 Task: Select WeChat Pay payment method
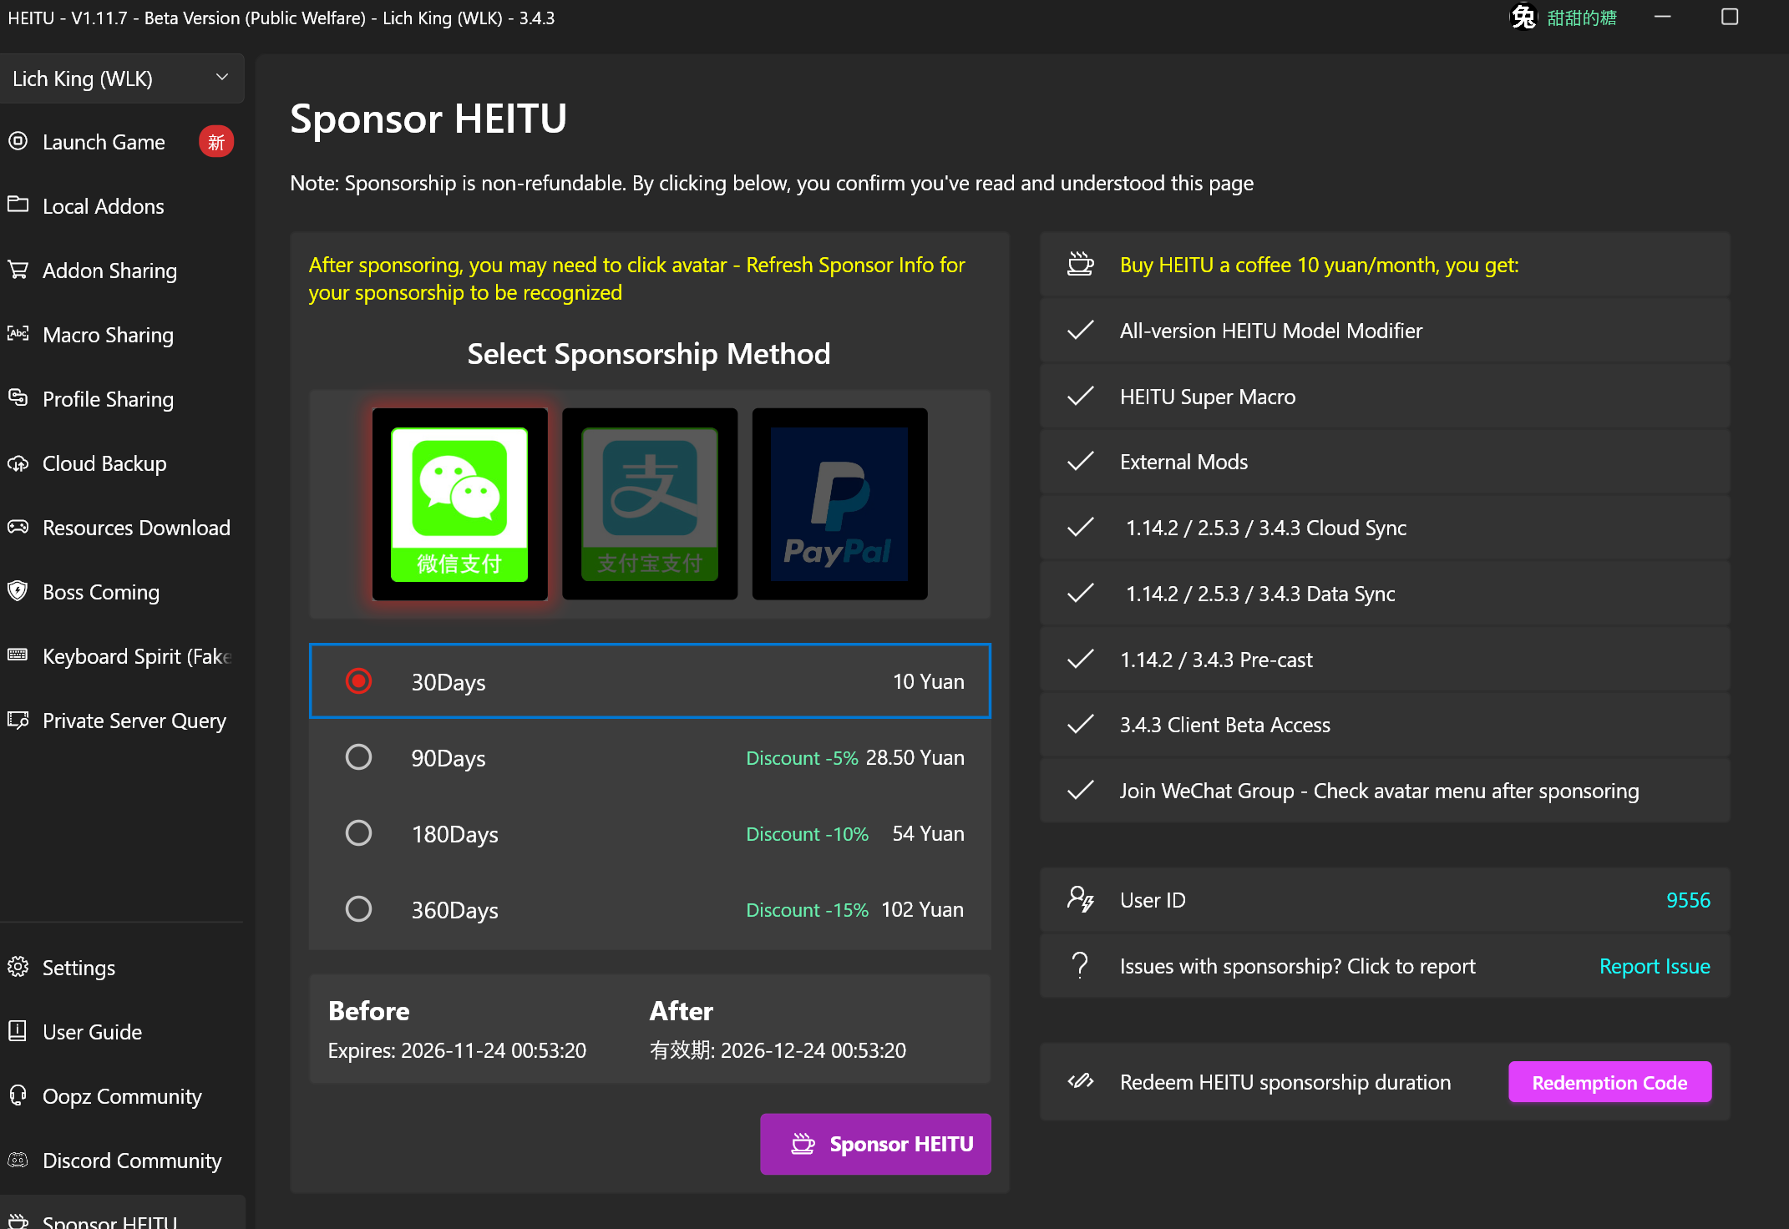click(x=459, y=504)
